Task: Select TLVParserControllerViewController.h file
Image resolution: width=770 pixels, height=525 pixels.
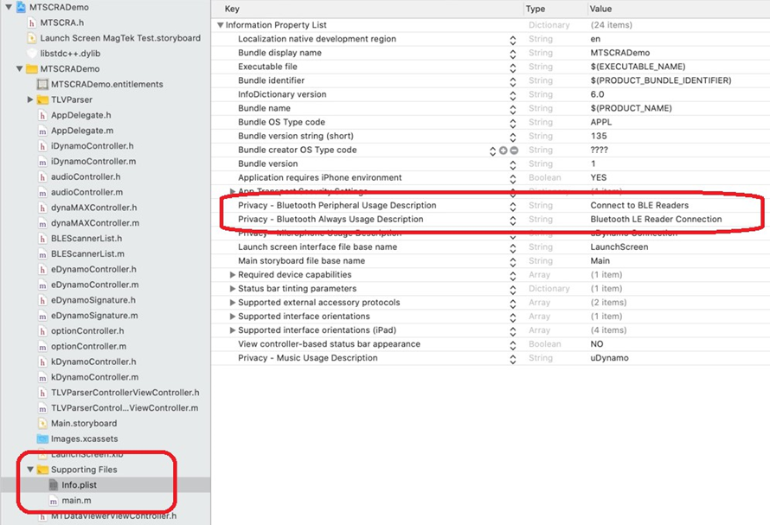Action: (125, 393)
